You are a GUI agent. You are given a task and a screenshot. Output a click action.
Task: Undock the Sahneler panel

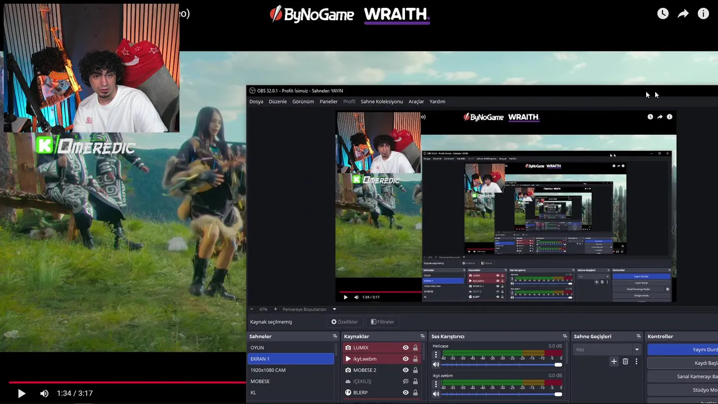[x=335, y=337]
